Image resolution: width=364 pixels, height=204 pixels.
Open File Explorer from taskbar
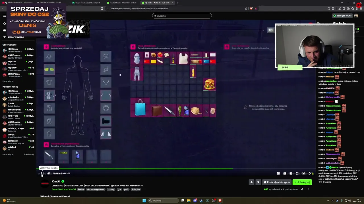(189, 201)
